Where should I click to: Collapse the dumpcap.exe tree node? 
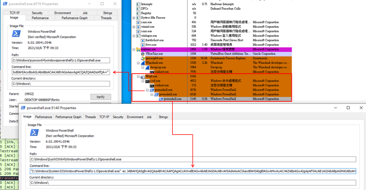click(x=143, y=67)
